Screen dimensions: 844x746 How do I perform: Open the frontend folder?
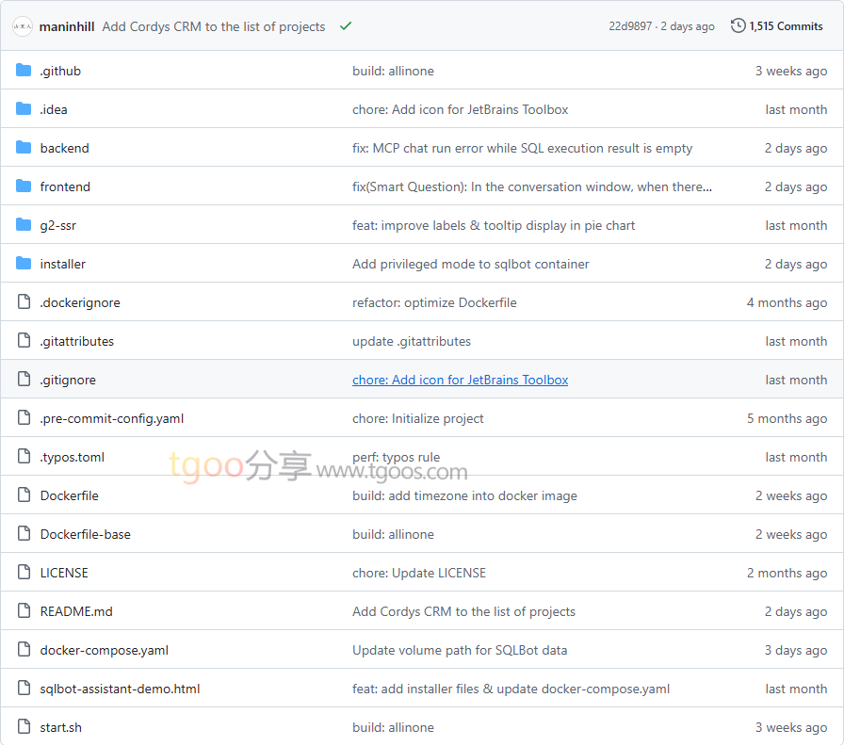(x=65, y=186)
